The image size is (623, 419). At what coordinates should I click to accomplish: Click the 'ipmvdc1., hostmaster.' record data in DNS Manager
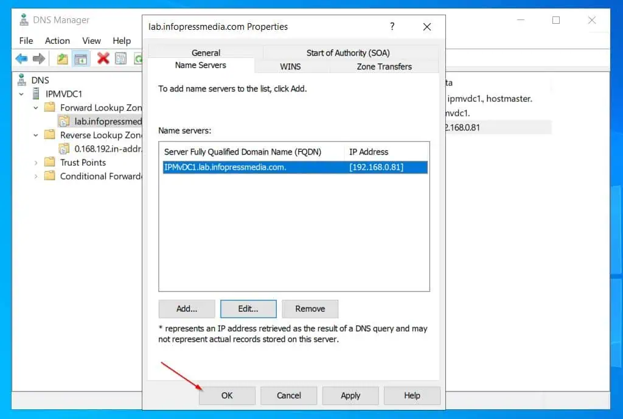(490, 99)
